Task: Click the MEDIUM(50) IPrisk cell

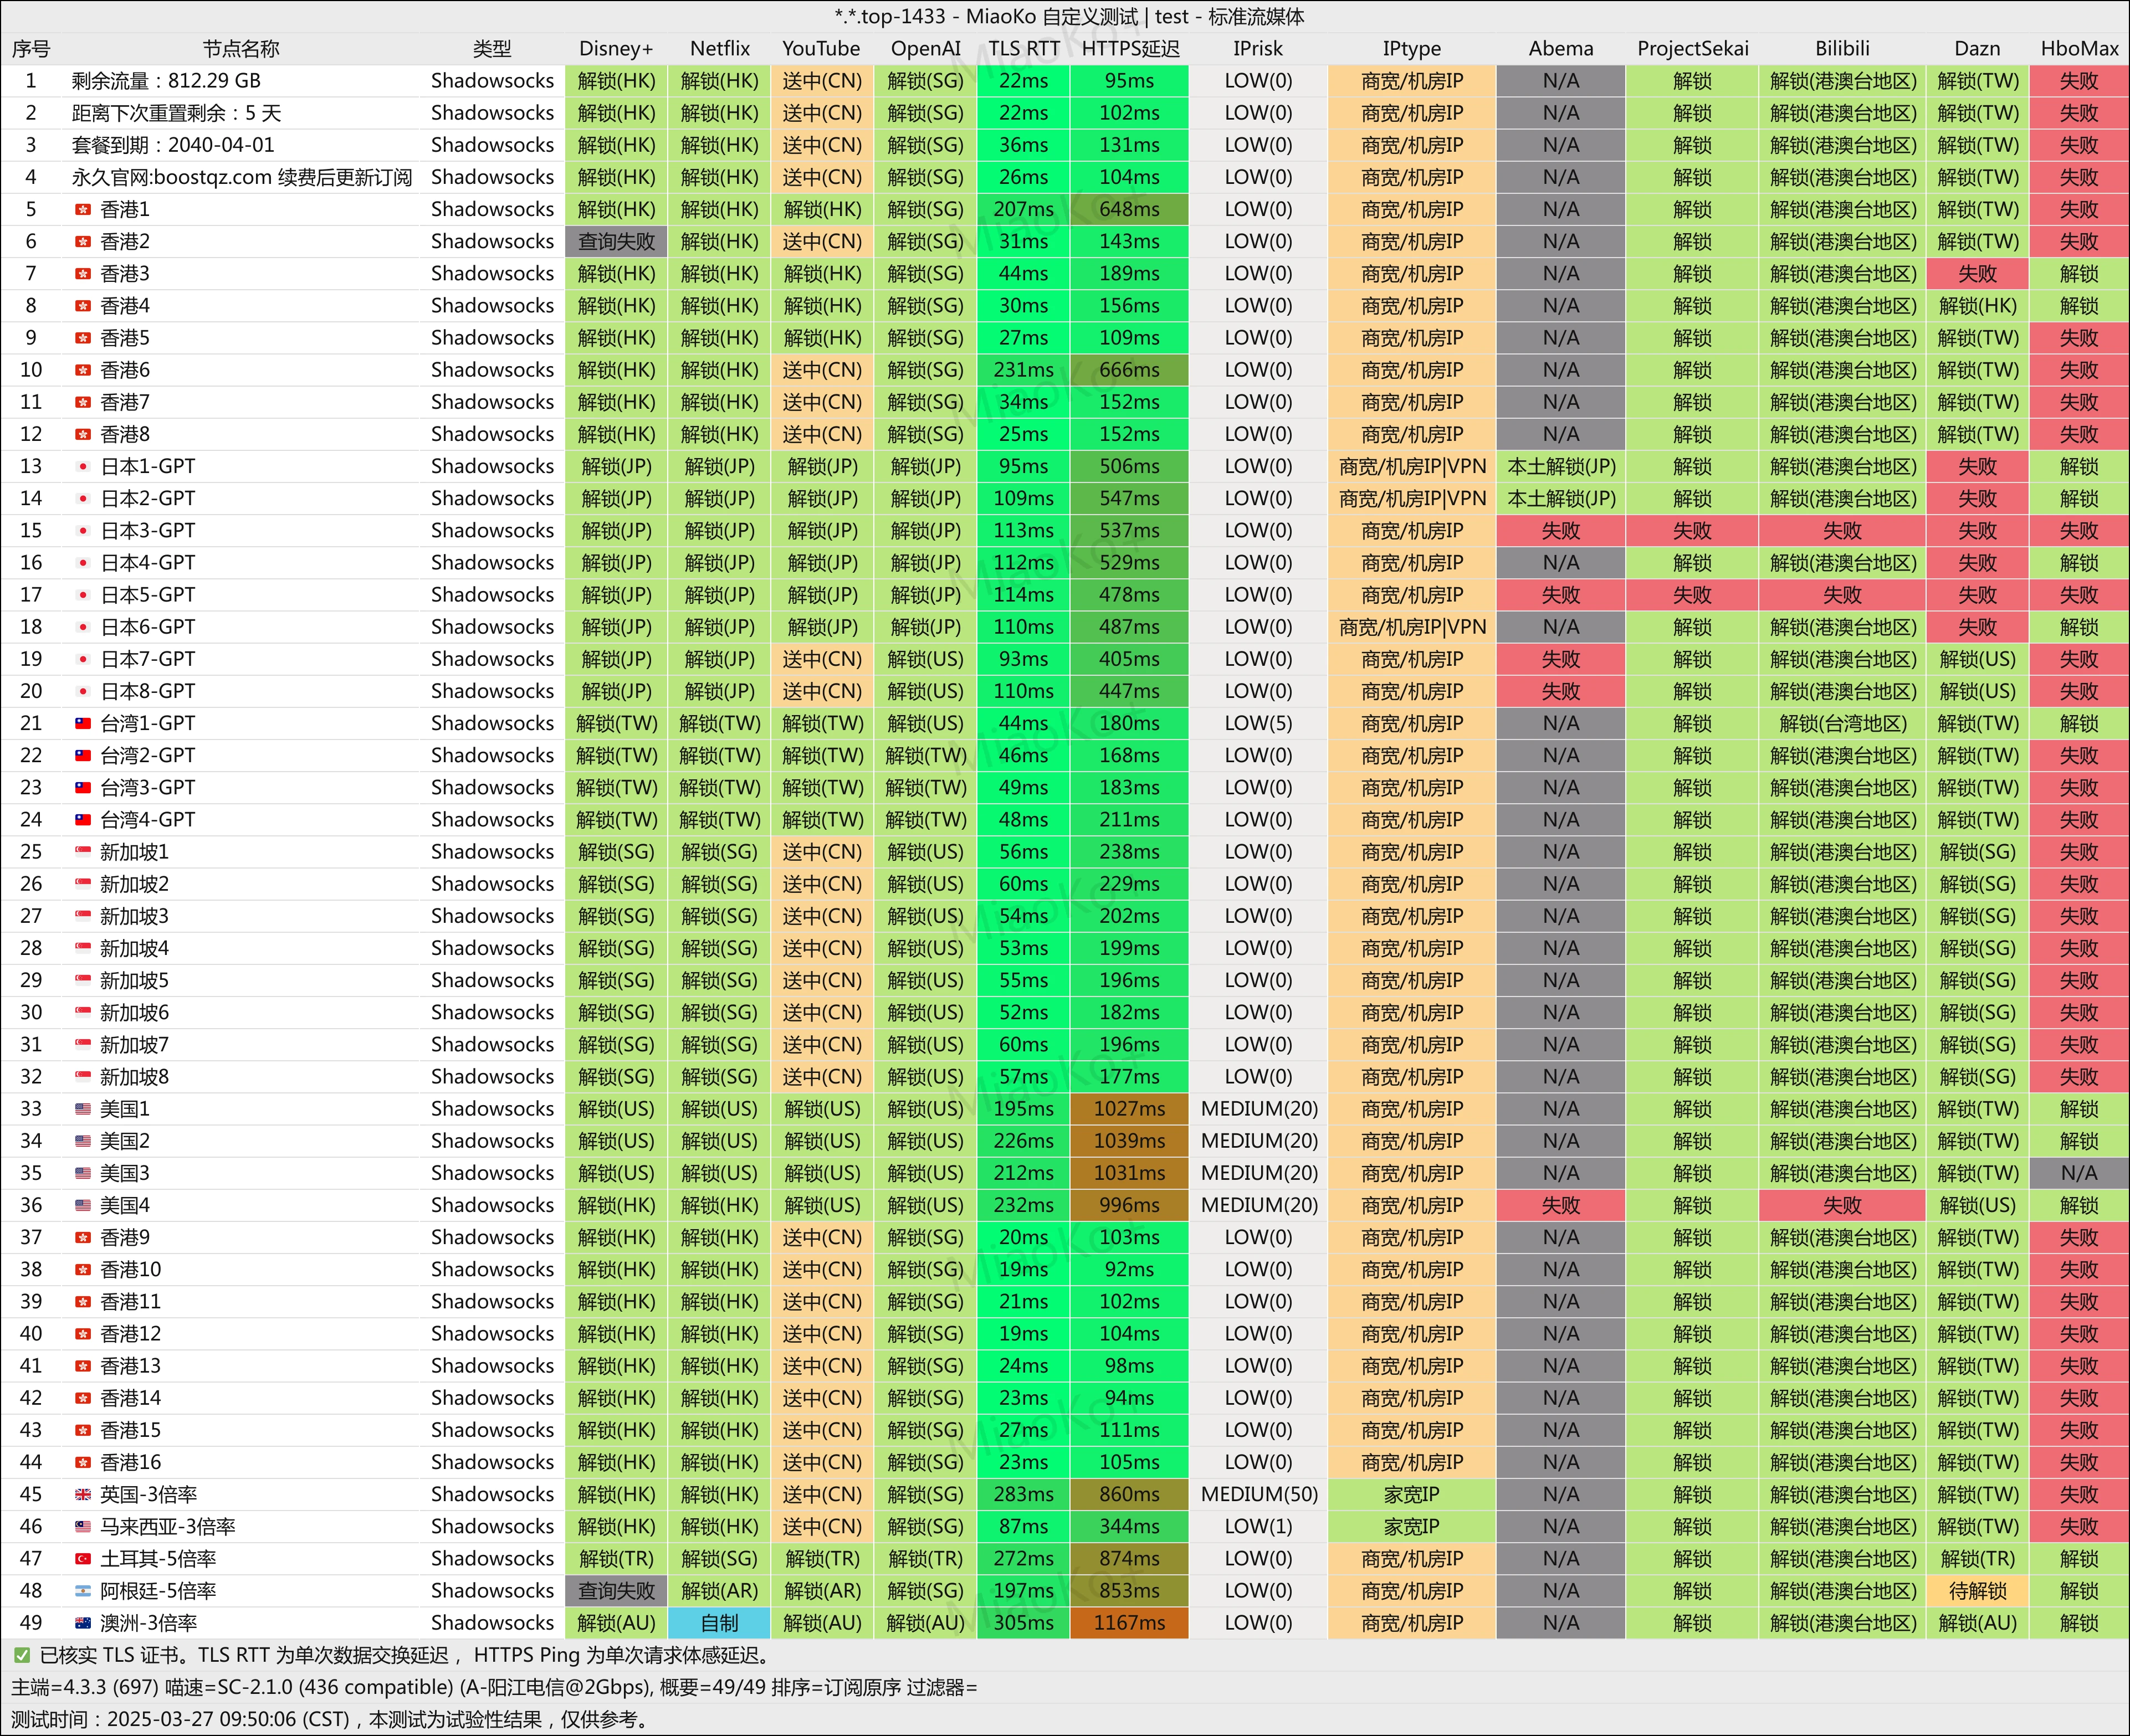Action: tap(1258, 1494)
